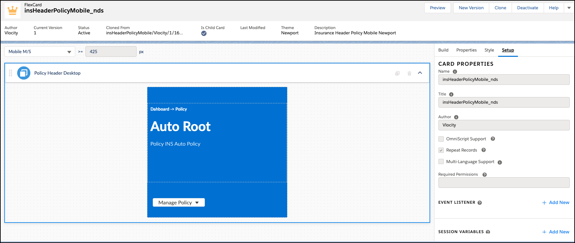
Task: Click the Policy Header Desktop state icon
Action: tap(24, 73)
